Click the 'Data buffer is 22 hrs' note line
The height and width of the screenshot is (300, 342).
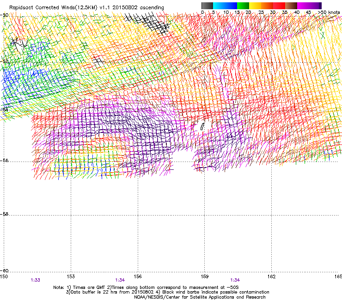[x=167, y=292]
